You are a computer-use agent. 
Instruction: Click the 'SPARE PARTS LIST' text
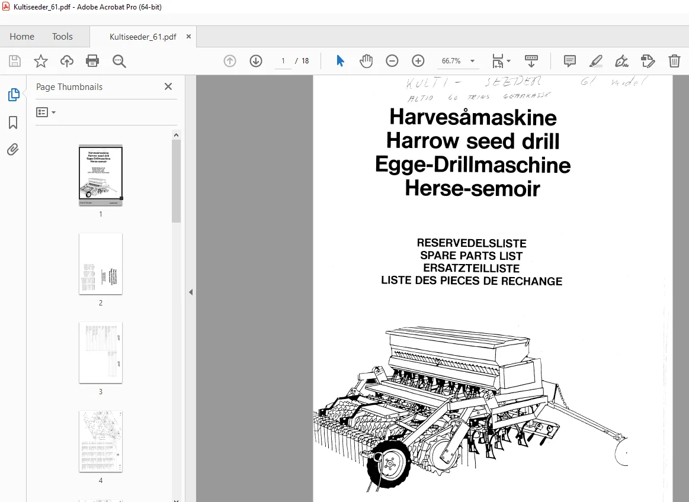pos(472,256)
